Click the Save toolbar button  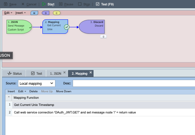point(10,4)
